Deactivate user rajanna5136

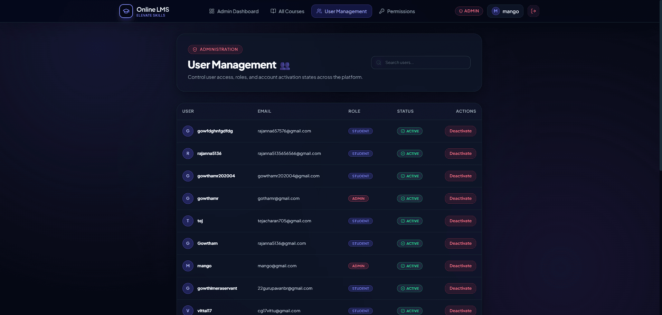tap(461, 154)
